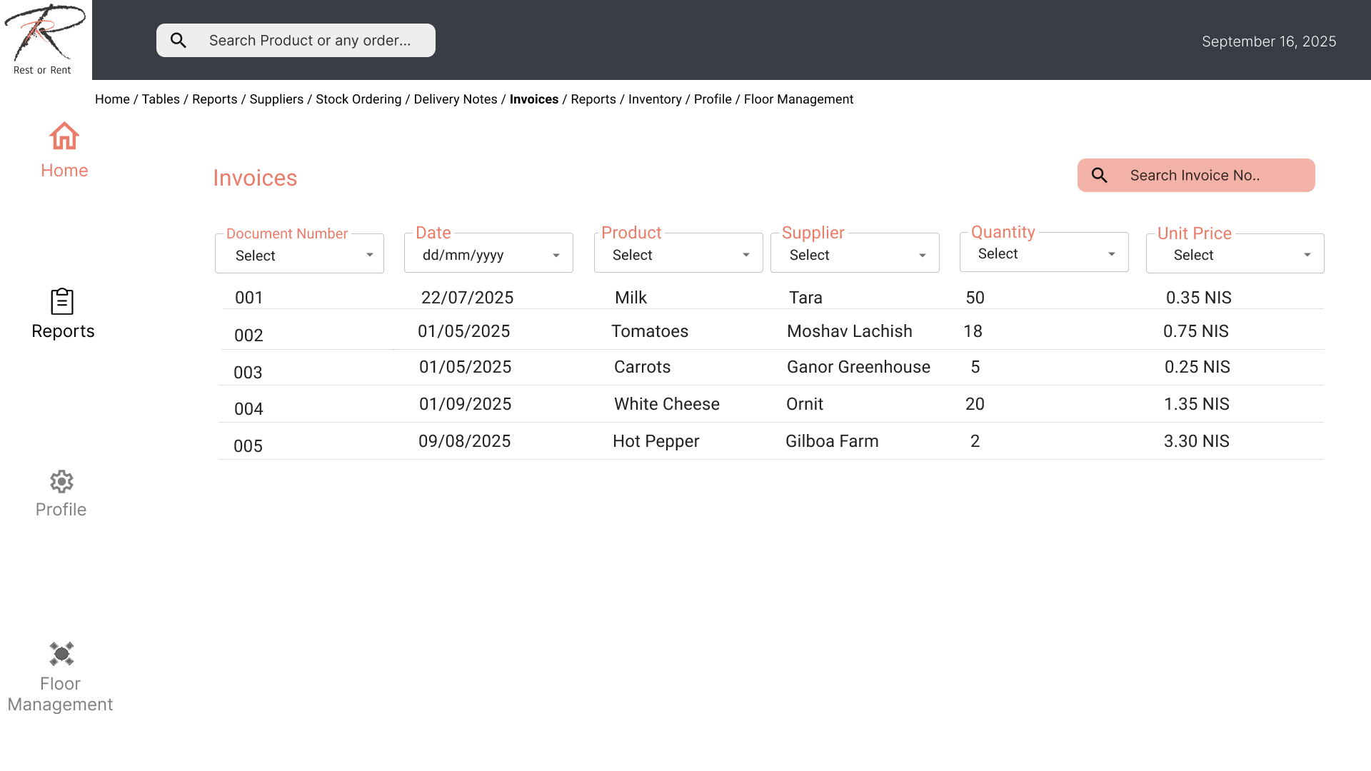Expand the Quantity filter dropdown
Viewport: 1371px width, 771px height.
[x=1111, y=254]
